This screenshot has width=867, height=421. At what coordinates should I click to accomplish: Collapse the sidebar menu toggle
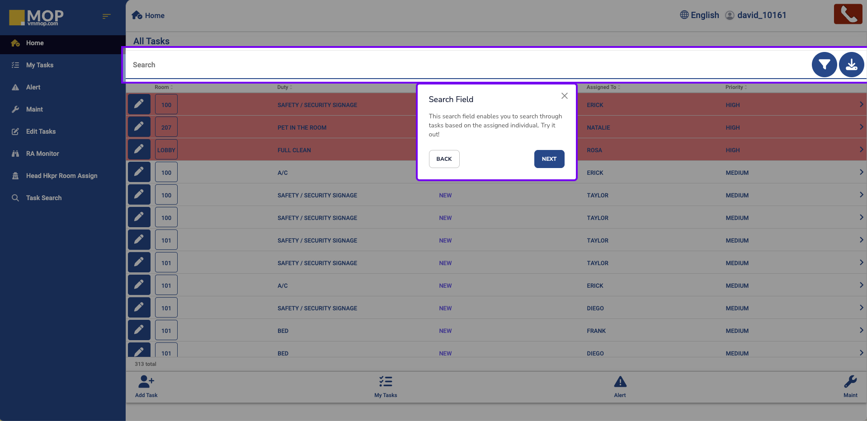[106, 16]
